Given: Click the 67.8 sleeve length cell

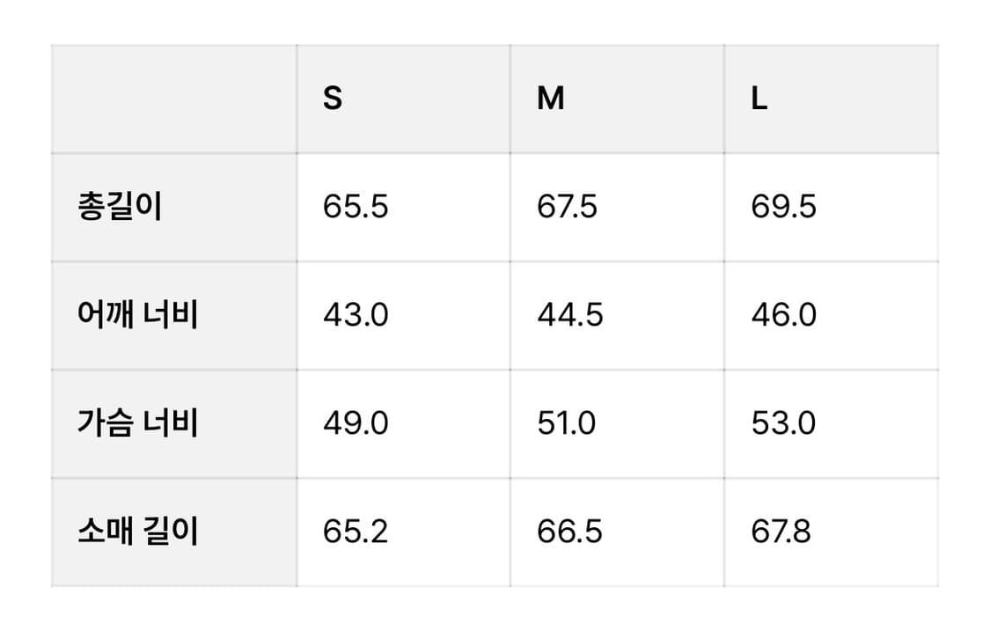Looking at the screenshot, I should click(x=832, y=533).
